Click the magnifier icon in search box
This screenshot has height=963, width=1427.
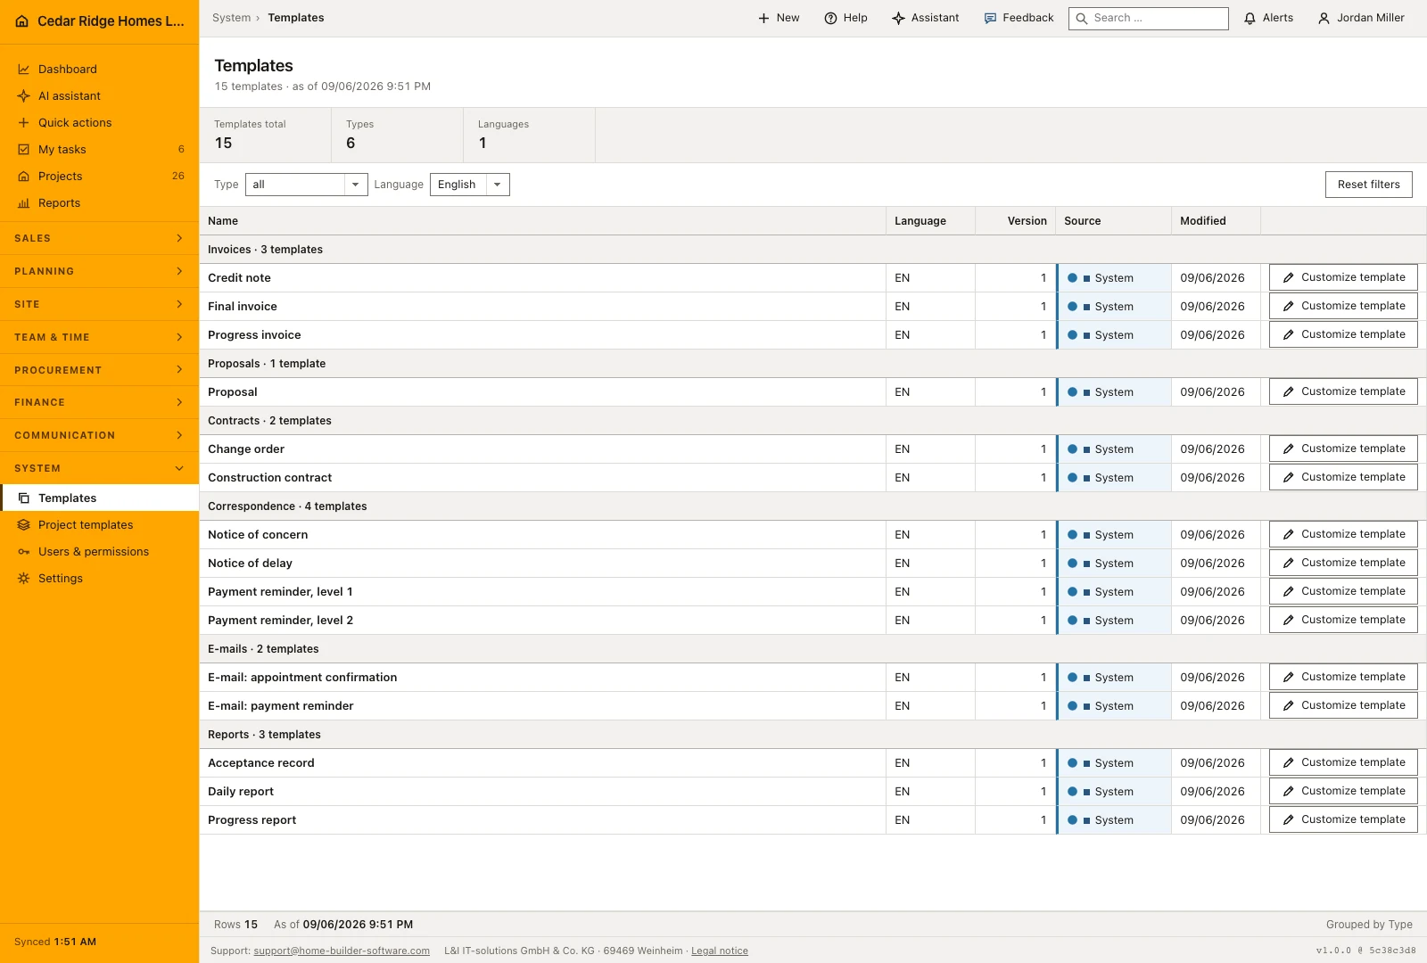click(x=1082, y=18)
